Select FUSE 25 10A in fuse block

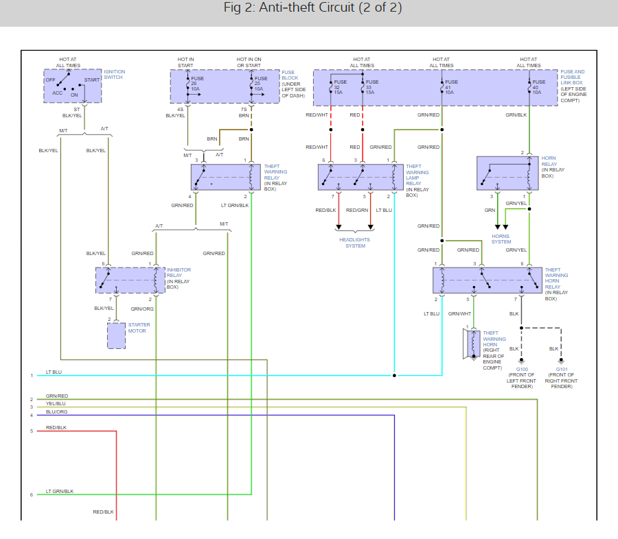(260, 84)
